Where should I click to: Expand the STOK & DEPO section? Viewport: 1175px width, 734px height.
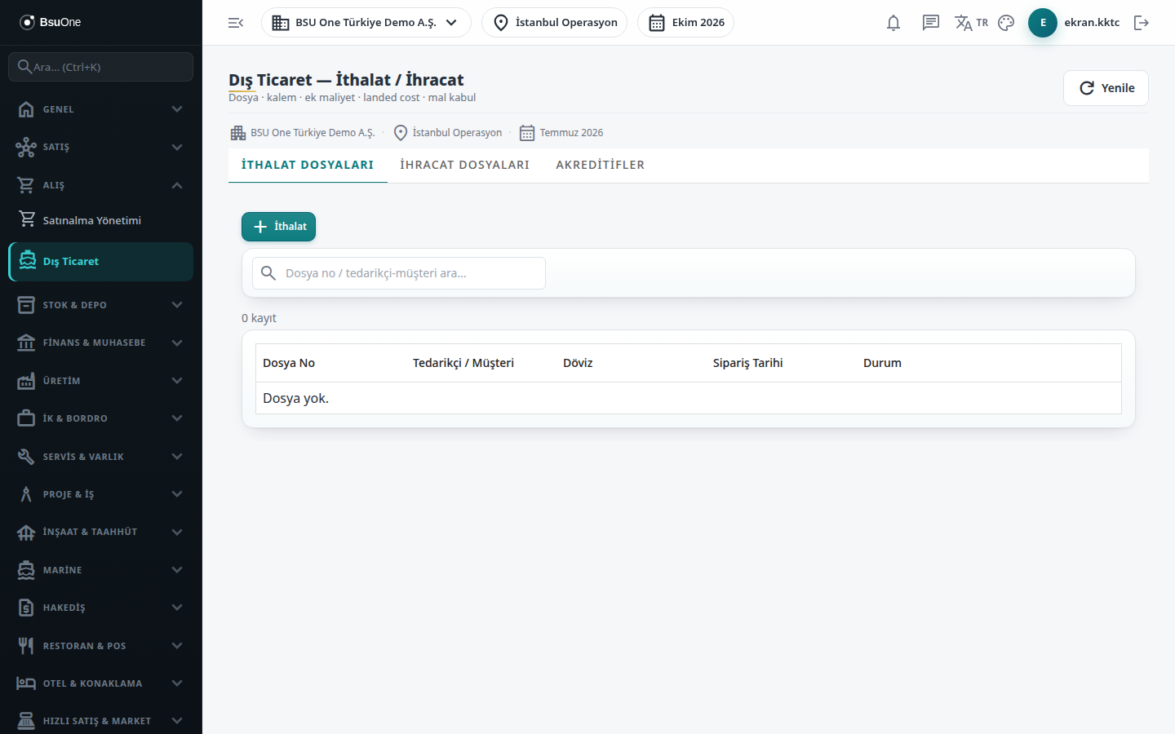point(101,305)
